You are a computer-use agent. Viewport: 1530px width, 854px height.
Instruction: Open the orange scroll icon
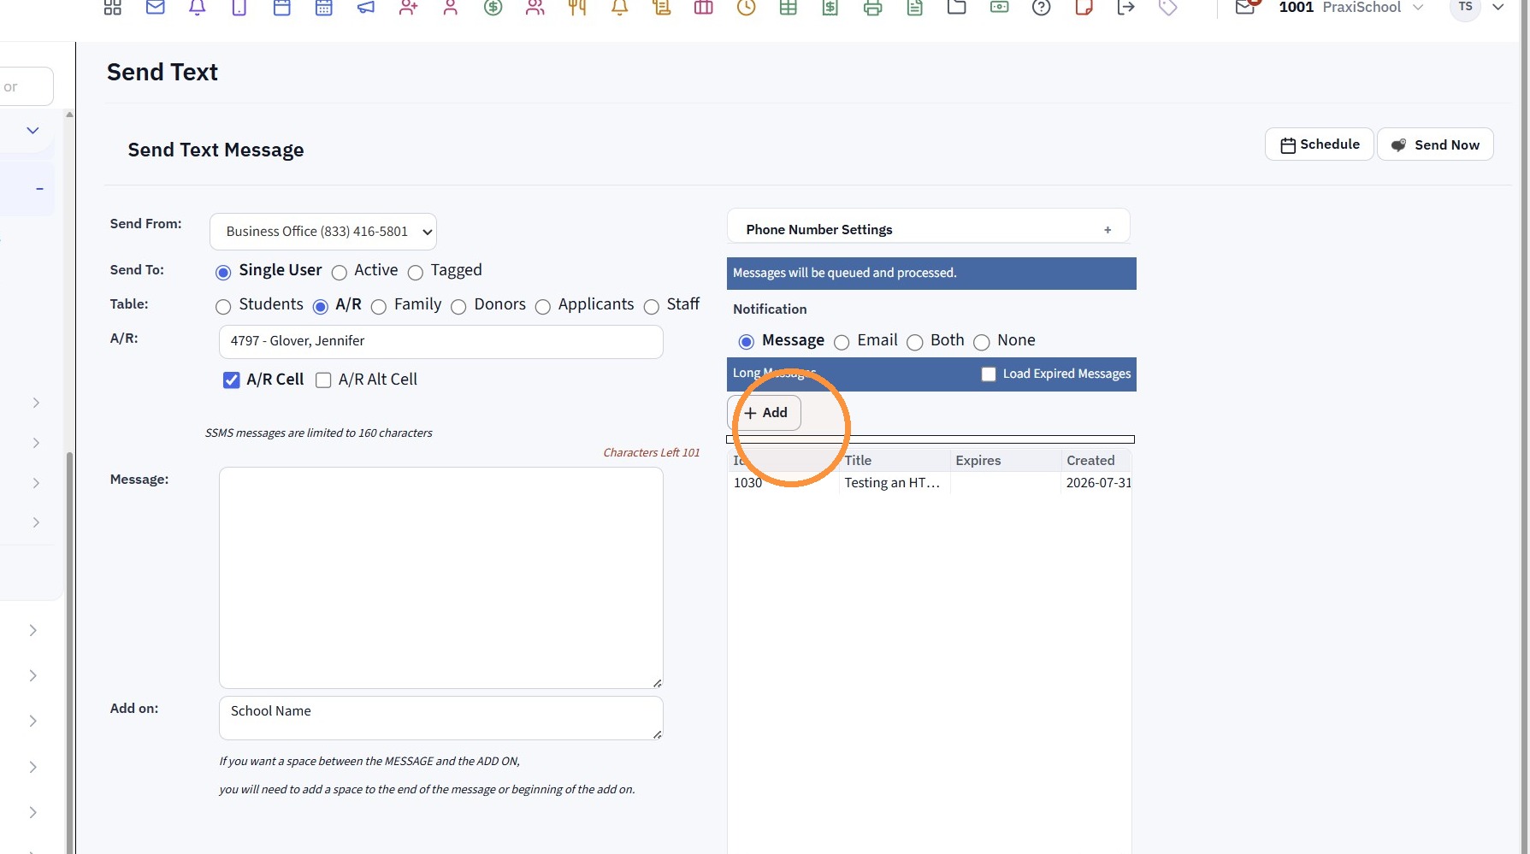coord(662,8)
